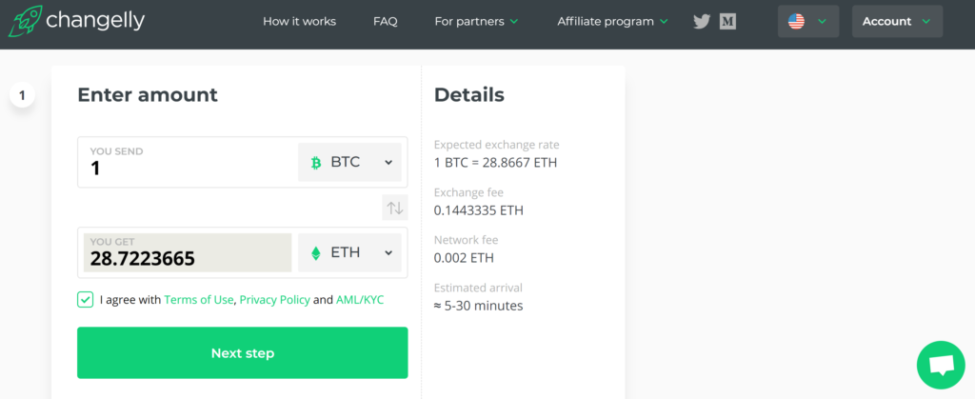975x399 pixels.
Task: Select the estimated arrival 5-30 minutes text
Action: coord(478,306)
